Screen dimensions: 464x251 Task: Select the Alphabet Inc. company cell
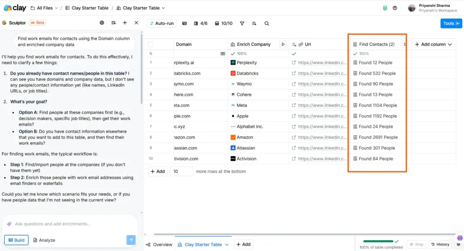[x=258, y=126]
